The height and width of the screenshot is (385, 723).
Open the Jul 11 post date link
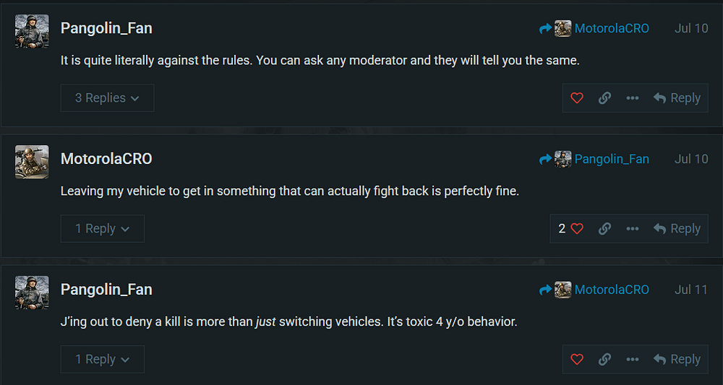691,290
